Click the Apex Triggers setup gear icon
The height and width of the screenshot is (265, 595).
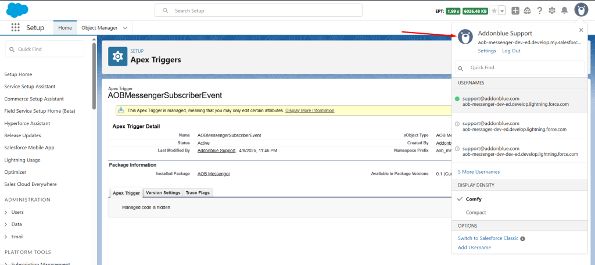tap(117, 56)
